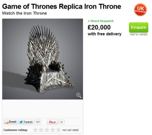Viewport: 152px width, 135px height.
Task: Click the Add to wishlist link
Action: pos(138,35)
